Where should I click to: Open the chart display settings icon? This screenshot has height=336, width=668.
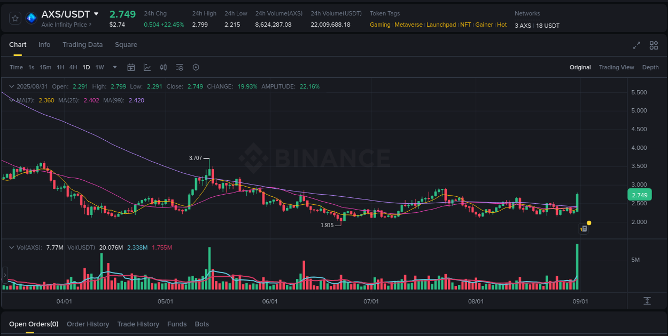(180, 67)
